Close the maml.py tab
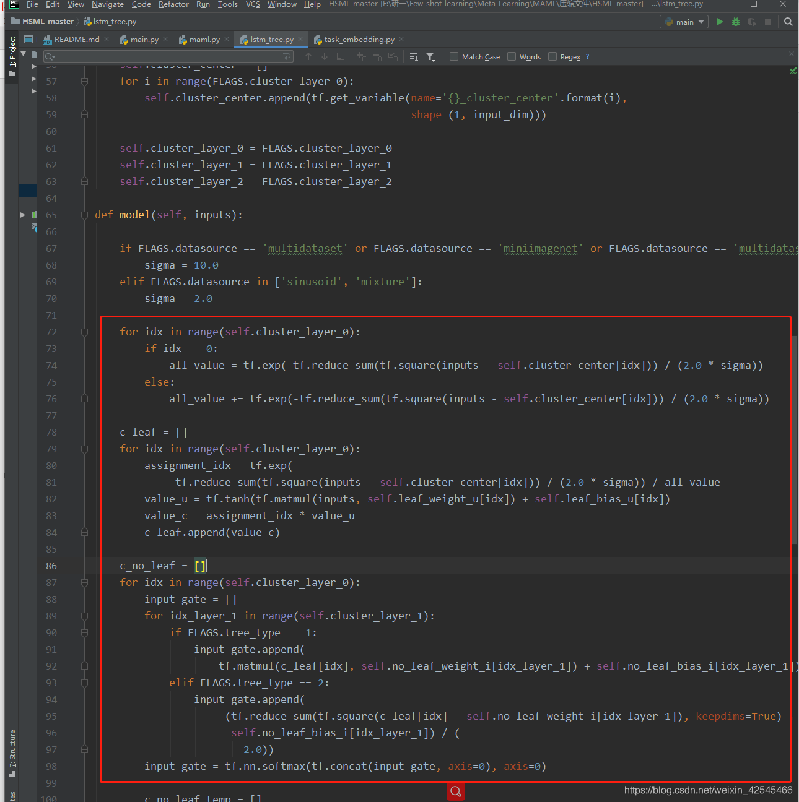799x802 pixels. click(x=227, y=39)
